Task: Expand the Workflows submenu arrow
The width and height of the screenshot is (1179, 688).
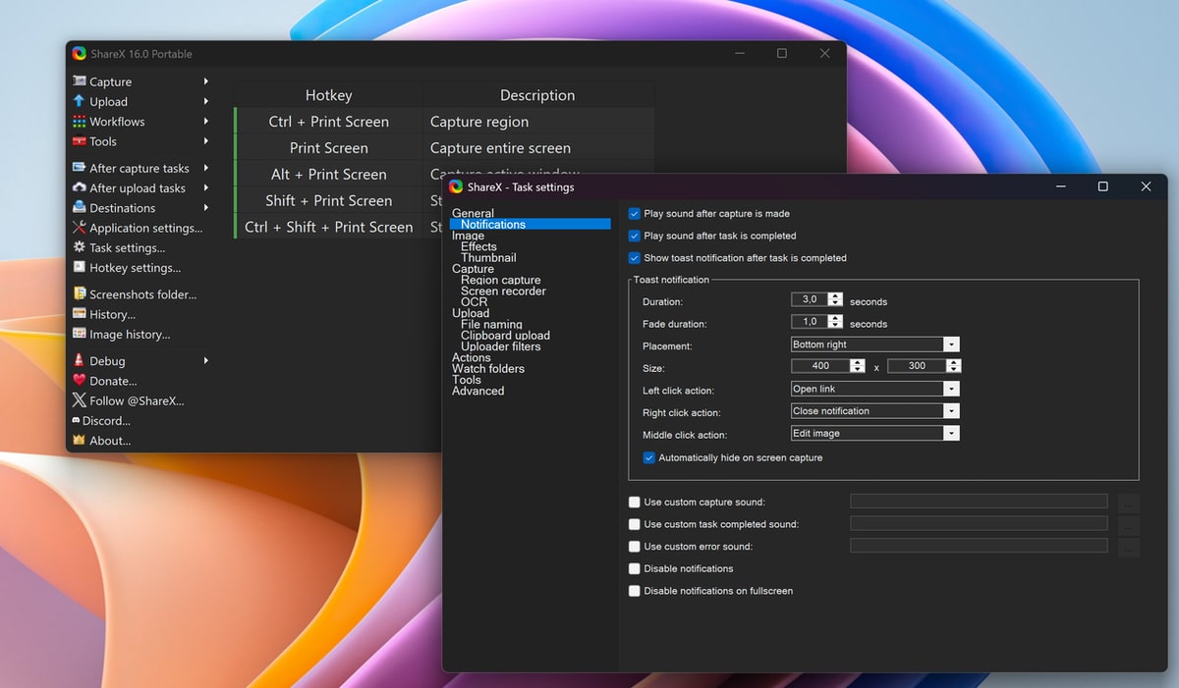Action: [206, 122]
